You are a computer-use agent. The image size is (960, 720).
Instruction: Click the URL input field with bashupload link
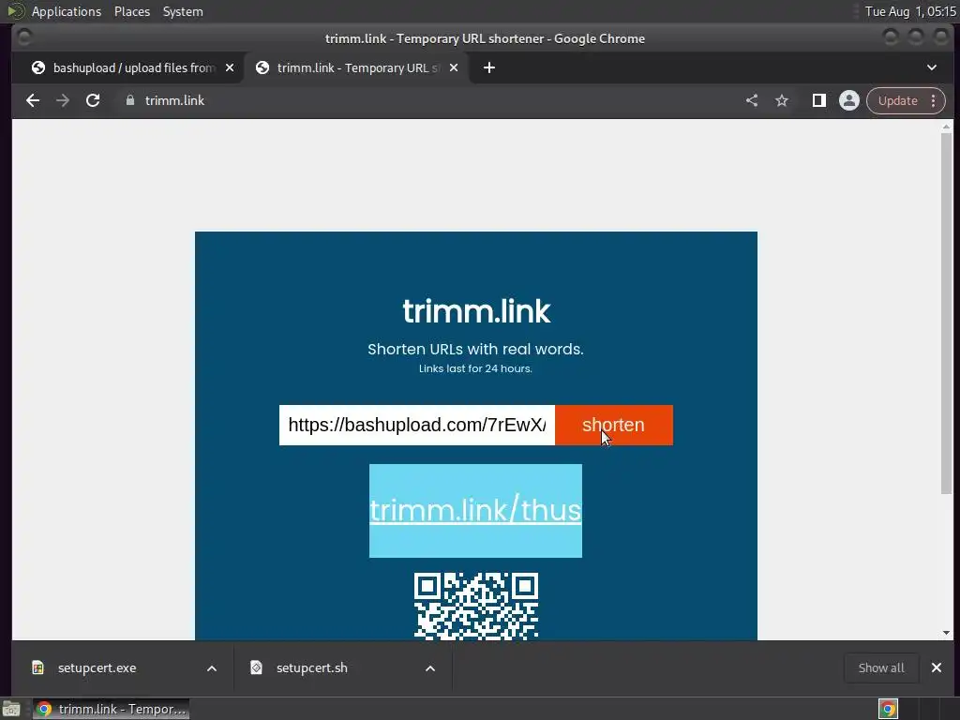(417, 425)
